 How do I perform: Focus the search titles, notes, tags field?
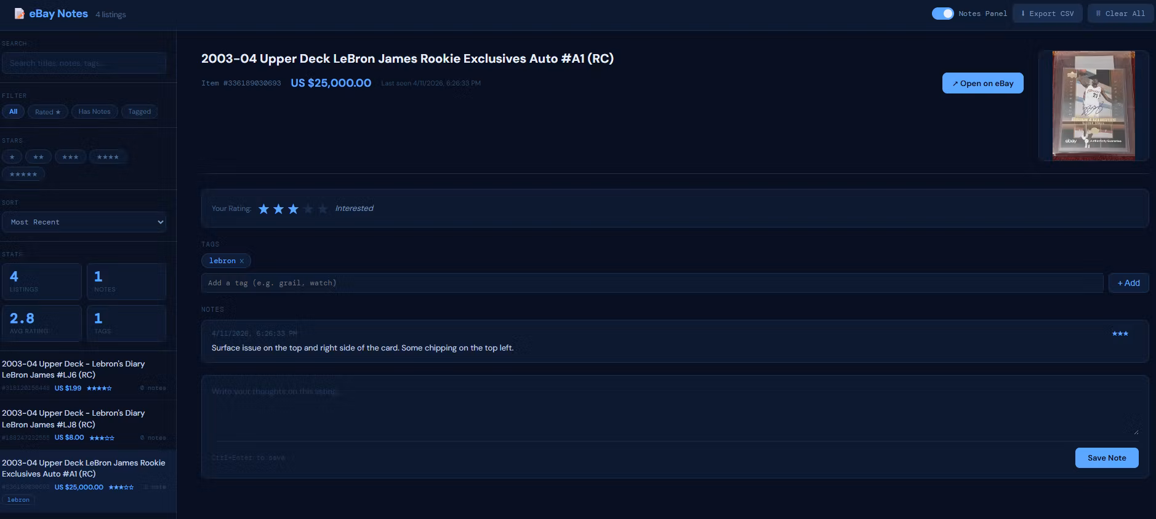pos(84,63)
